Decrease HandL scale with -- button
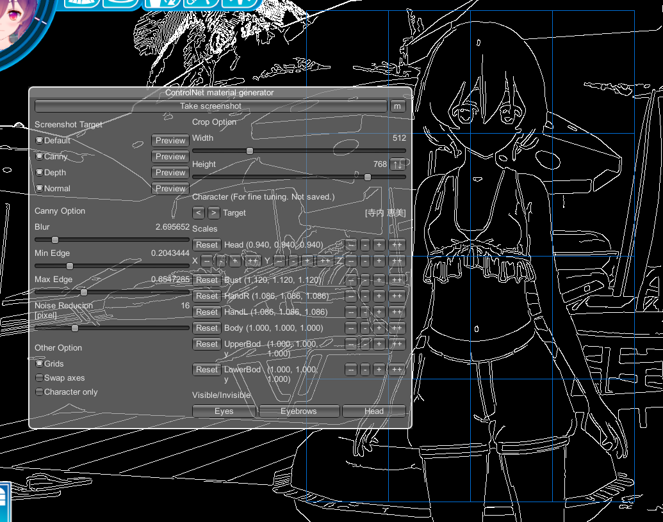 (351, 312)
